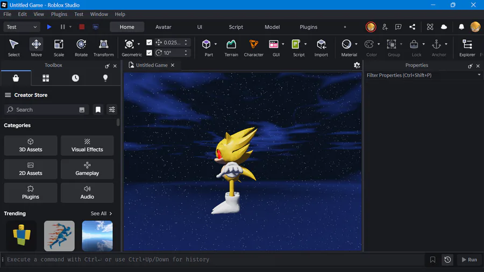Open the Material picker
The image size is (484, 272).
tap(346, 44)
